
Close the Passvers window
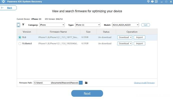pyautogui.click(x=171, y=2)
